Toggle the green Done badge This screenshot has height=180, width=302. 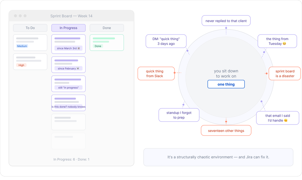coord(99,46)
